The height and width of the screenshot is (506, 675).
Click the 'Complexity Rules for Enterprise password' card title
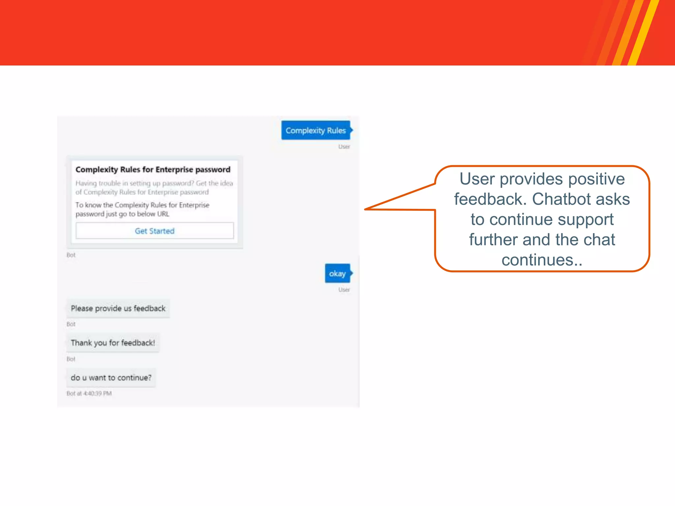pos(153,169)
